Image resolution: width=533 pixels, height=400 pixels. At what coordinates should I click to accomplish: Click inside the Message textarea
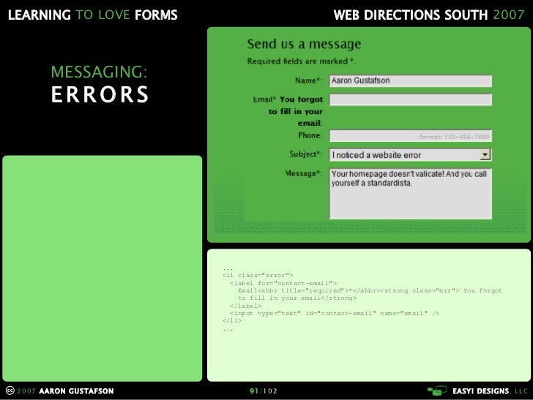(410, 194)
